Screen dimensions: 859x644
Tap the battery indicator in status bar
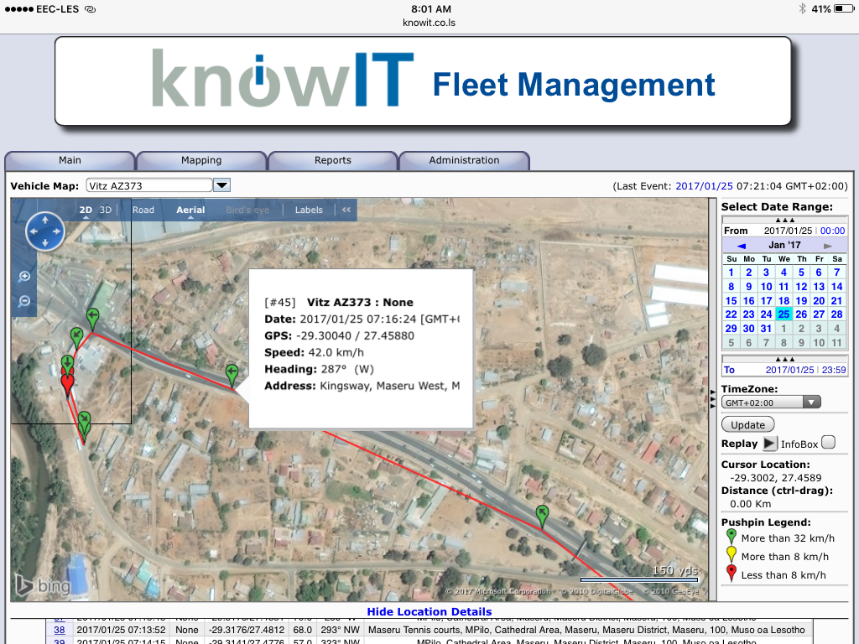pos(844,8)
